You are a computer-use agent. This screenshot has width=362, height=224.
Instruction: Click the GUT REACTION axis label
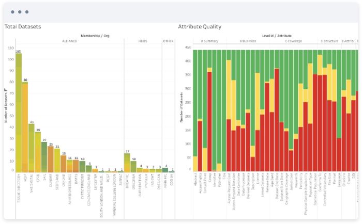pyautogui.click(x=140, y=185)
